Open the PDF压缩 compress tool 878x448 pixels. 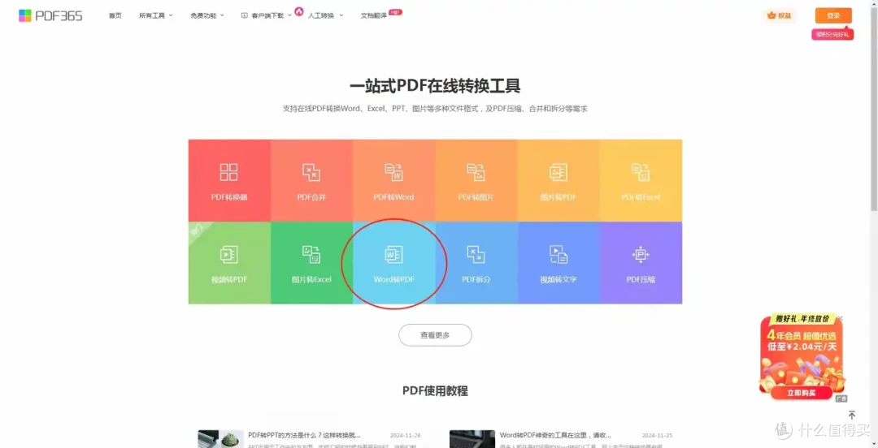[641, 263]
